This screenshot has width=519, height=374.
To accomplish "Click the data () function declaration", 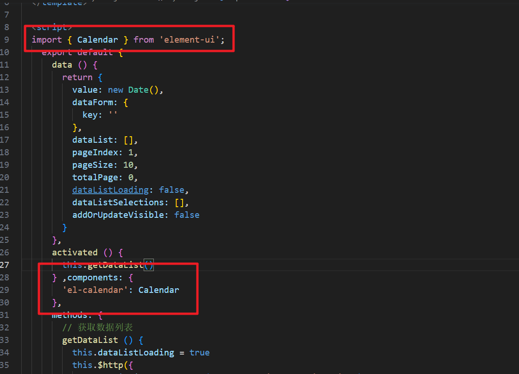I will tap(62, 64).
